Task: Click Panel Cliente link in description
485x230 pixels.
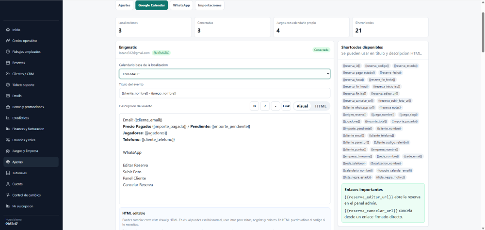Action: (134, 178)
